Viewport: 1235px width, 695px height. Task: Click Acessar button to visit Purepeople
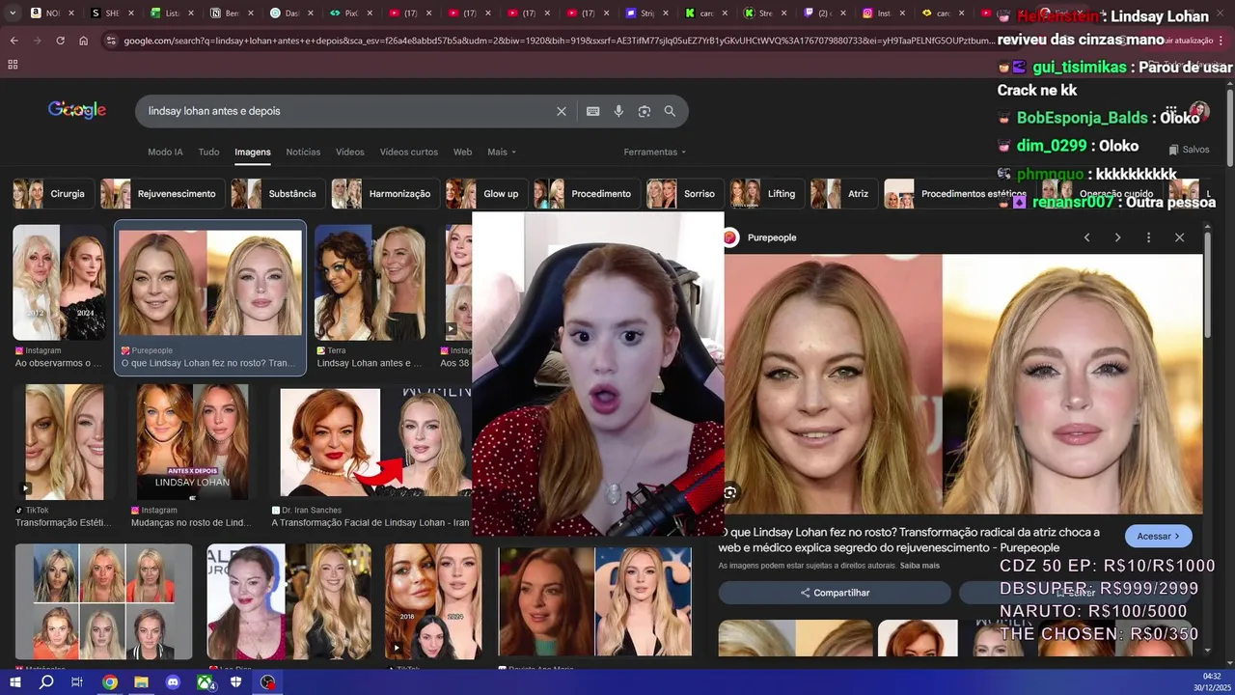(x=1158, y=536)
